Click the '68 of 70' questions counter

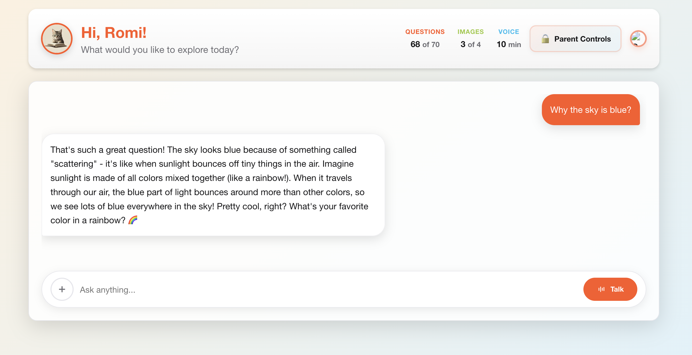point(425,44)
